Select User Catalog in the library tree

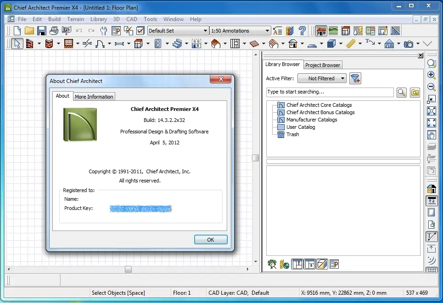301,127
